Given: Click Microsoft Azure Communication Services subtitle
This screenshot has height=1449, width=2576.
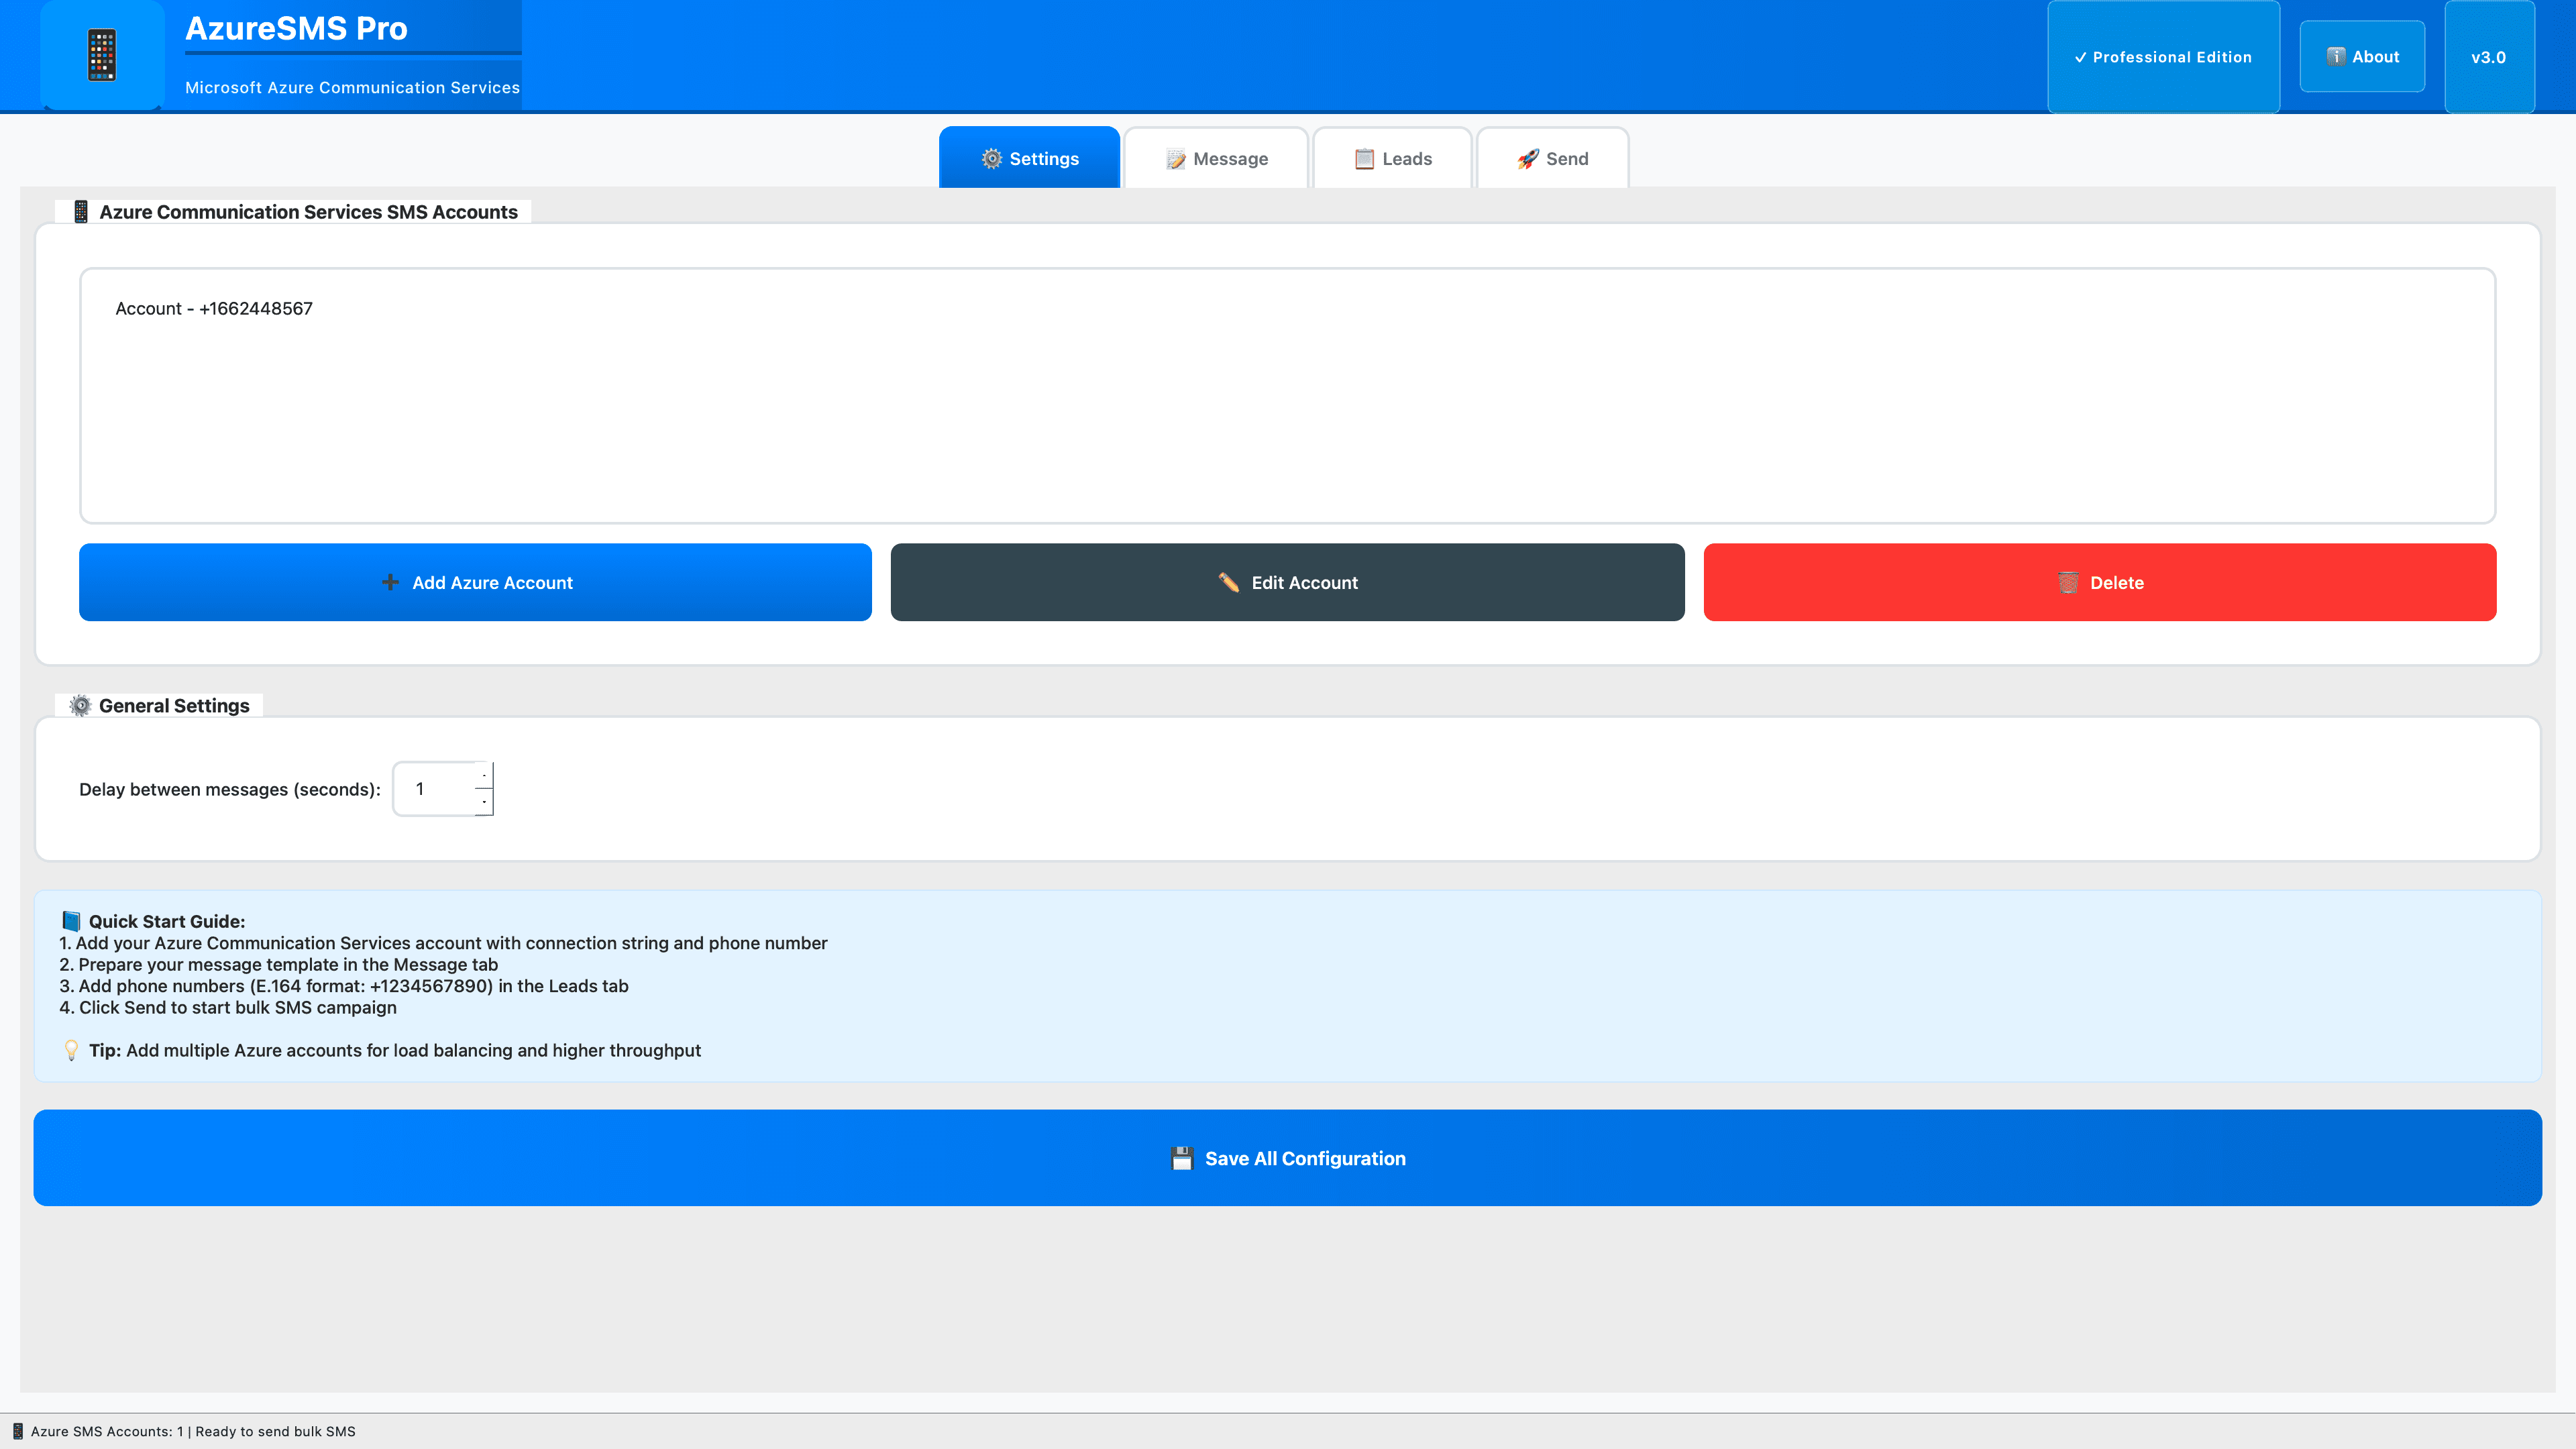Looking at the screenshot, I should [x=352, y=88].
